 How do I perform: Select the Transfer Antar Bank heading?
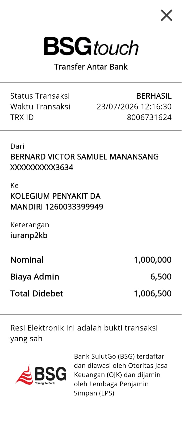(x=91, y=67)
